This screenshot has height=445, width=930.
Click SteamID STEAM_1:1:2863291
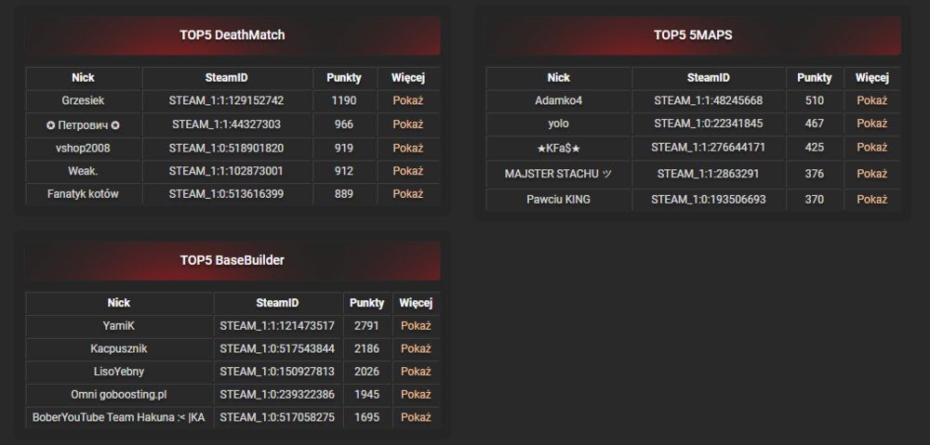coord(709,174)
